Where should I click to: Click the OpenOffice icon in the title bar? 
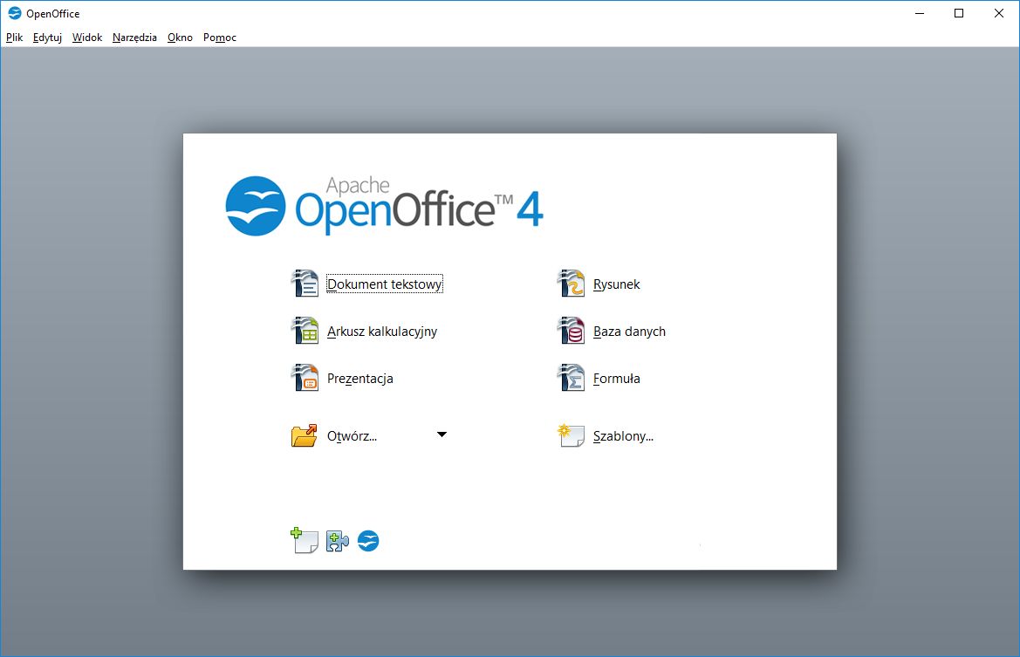click(x=14, y=13)
